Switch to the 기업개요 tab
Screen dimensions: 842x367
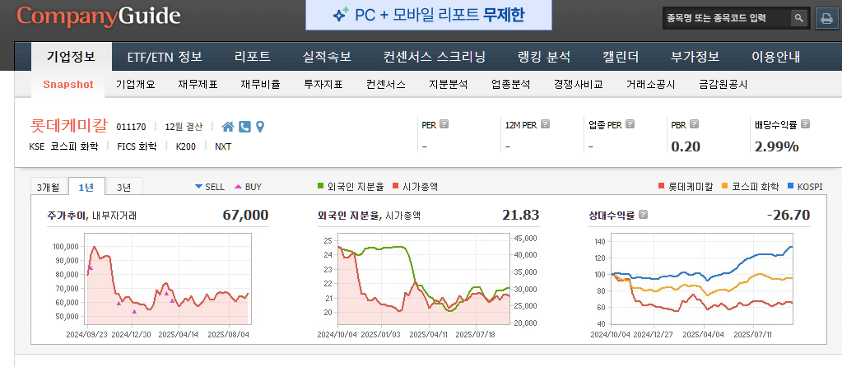[136, 85]
